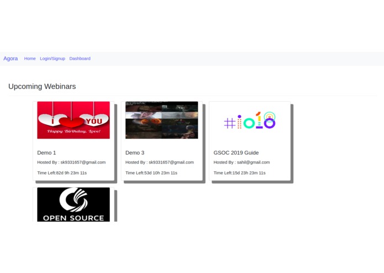Click the time left 82d 9h countdown
The width and height of the screenshot is (384, 273).
point(62,173)
